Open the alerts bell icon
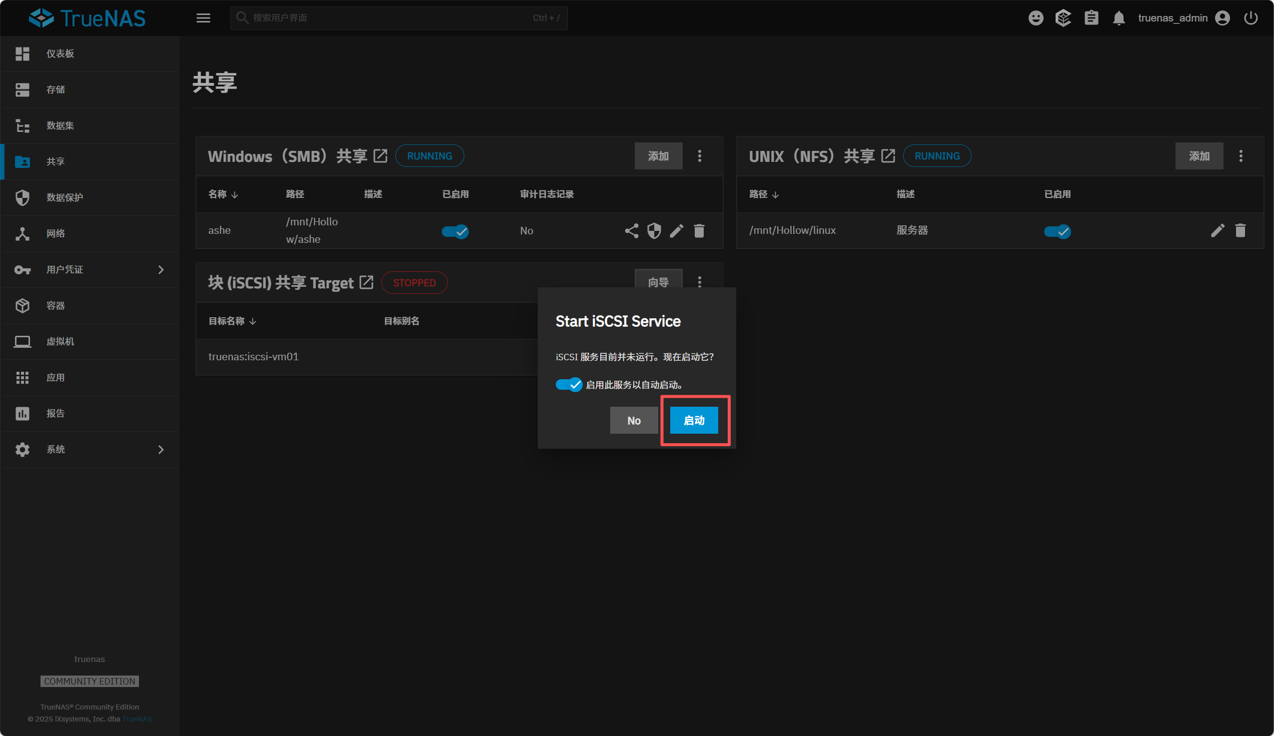 click(1119, 18)
